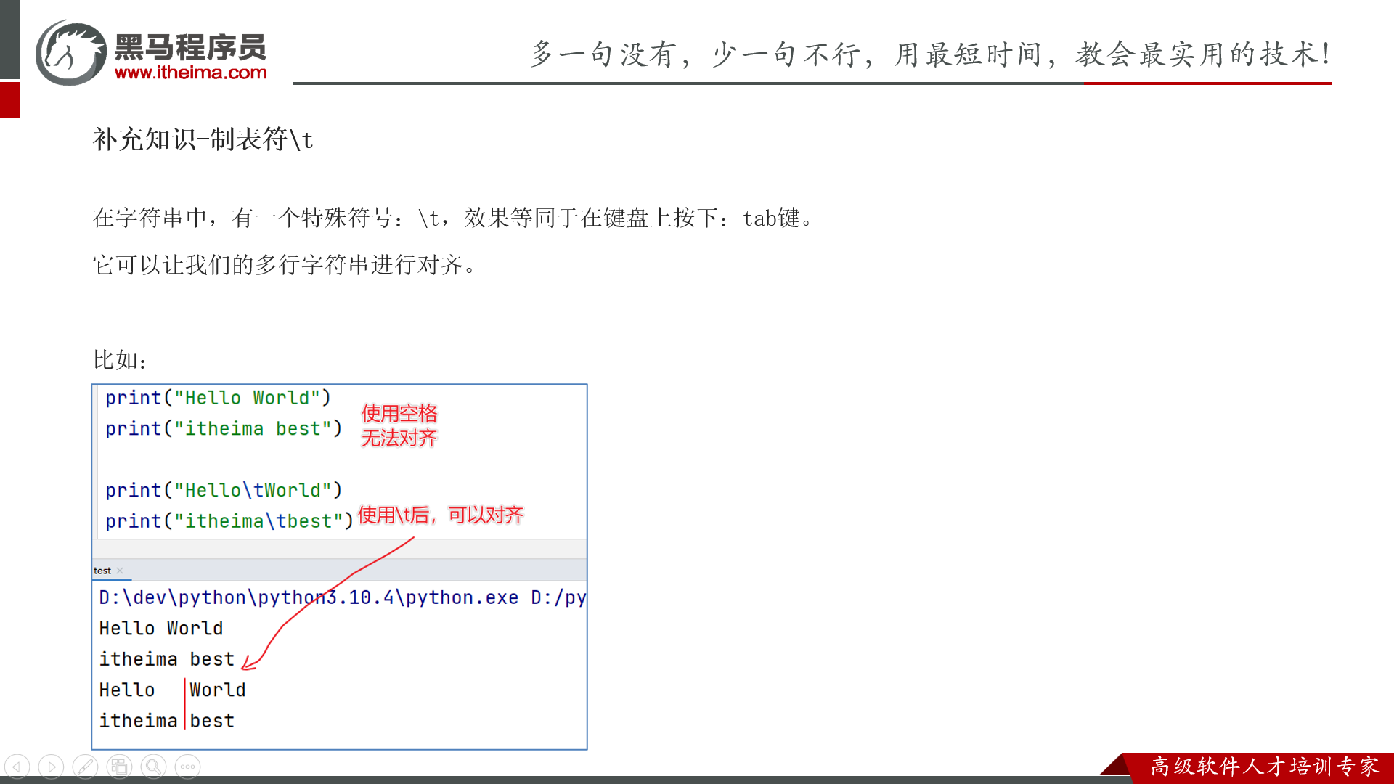Activate the zoom magnifier tool
Image resolution: width=1394 pixels, height=784 pixels.
pyautogui.click(x=153, y=767)
